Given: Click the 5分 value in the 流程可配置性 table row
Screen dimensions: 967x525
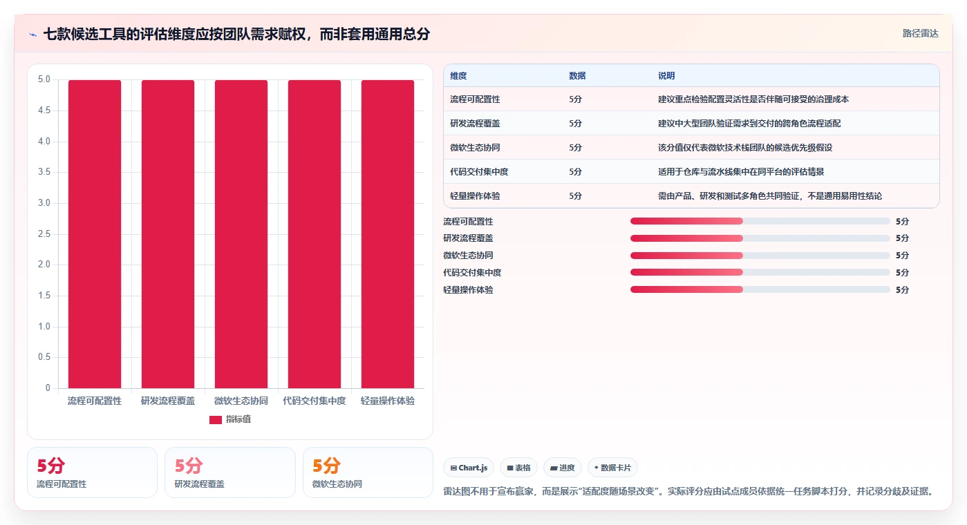Looking at the screenshot, I should pos(575,99).
